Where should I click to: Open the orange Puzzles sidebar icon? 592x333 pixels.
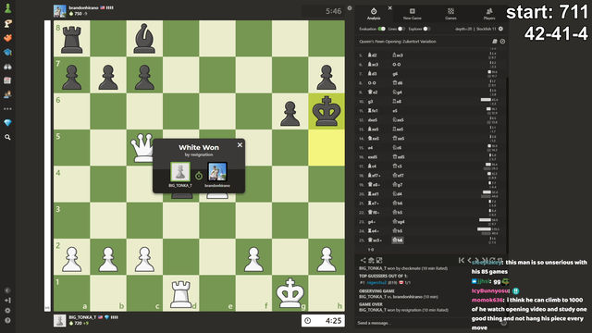tap(7, 38)
